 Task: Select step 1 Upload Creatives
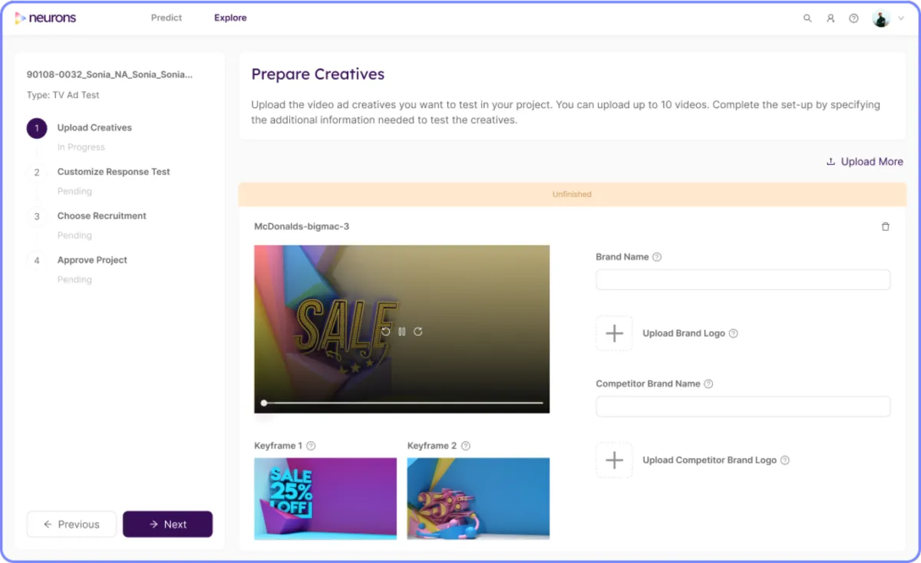pyautogui.click(x=94, y=127)
